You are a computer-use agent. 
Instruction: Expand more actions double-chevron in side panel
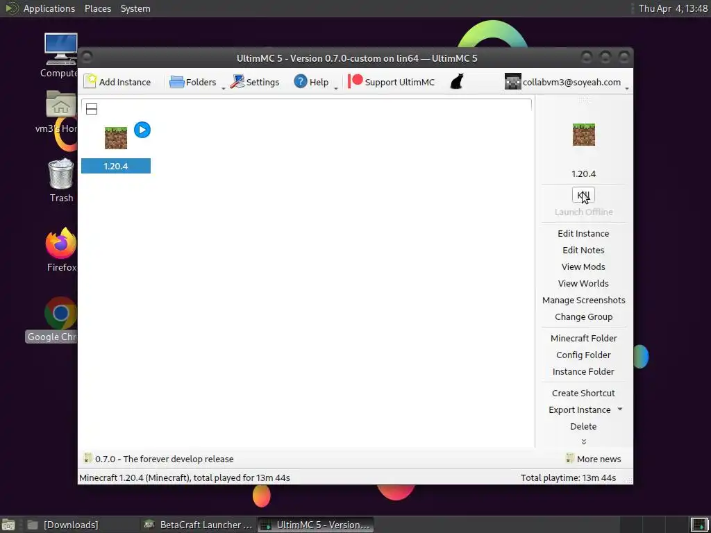[x=583, y=441]
